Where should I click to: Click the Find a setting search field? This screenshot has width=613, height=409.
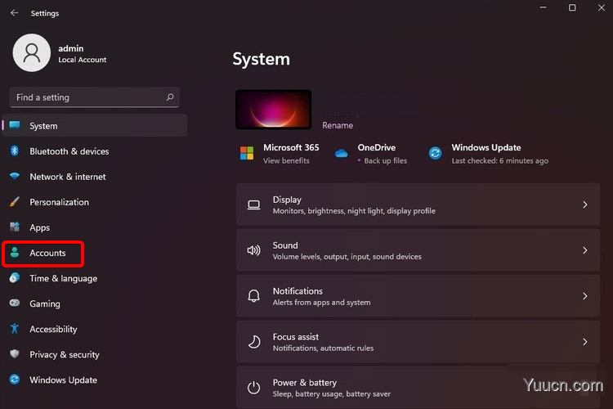pyautogui.click(x=95, y=97)
